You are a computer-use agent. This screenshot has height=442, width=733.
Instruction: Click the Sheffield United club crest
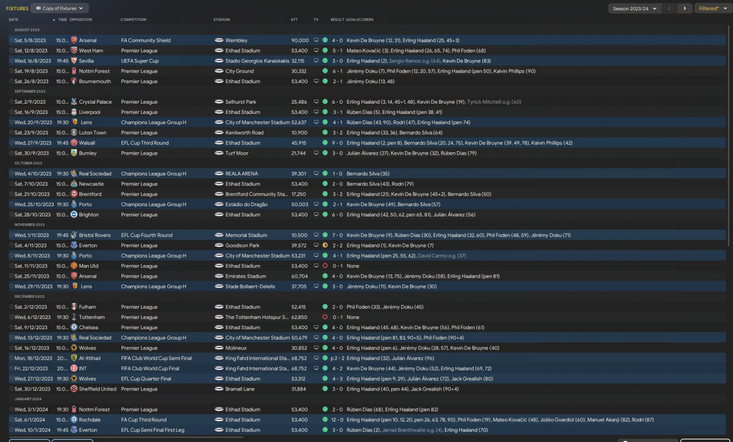pos(74,389)
